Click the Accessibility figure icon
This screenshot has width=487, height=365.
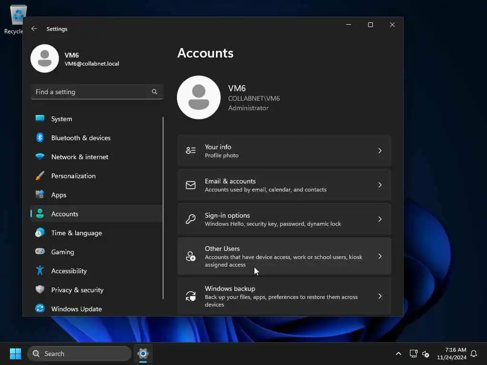(x=40, y=270)
